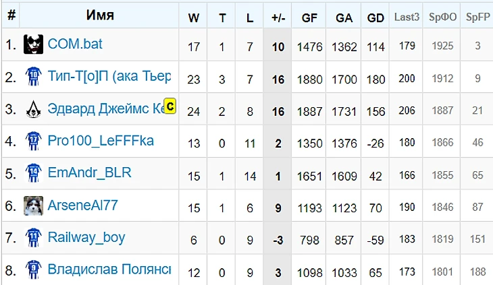Click the jersey icon beside Pro100_LeFFFka
Image resolution: width=493 pixels, height=285 pixels.
(x=33, y=141)
